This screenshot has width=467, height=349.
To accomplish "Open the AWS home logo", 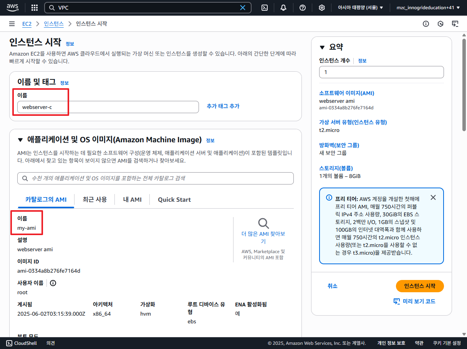I will pyautogui.click(x=12, y=8).
